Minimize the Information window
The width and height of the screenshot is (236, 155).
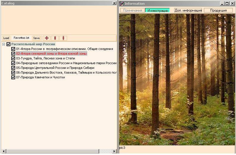tap(222, 4)
